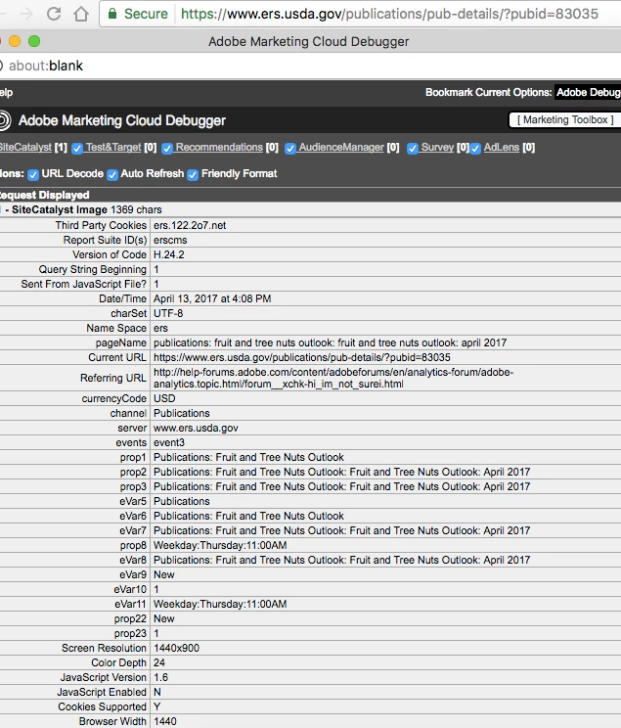The width and height of the screenshot is (621, 728).
Task: Open the AdLens link
Action: tap(502, 147)
